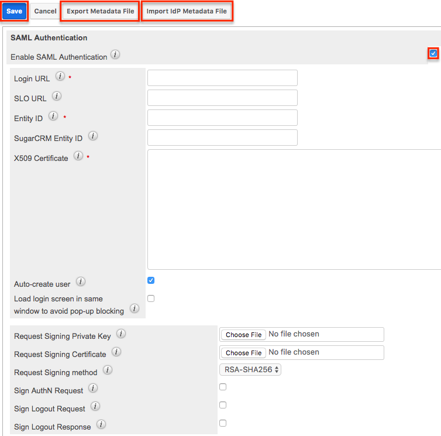Open info icon next to Login URL
This screenshot has width=441, height=436.
click(x=60, y=76)
